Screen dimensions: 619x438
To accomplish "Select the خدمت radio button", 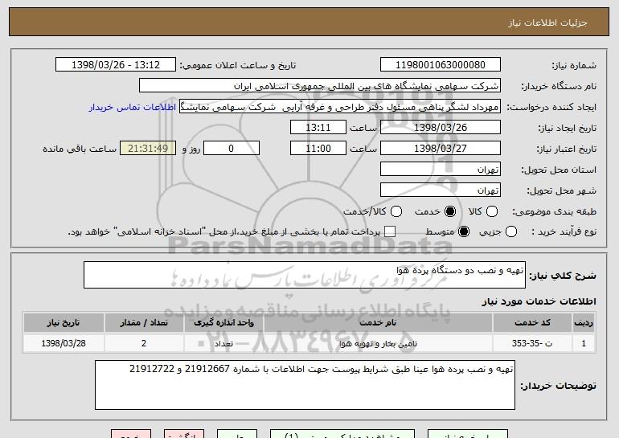I will [449, 211].
